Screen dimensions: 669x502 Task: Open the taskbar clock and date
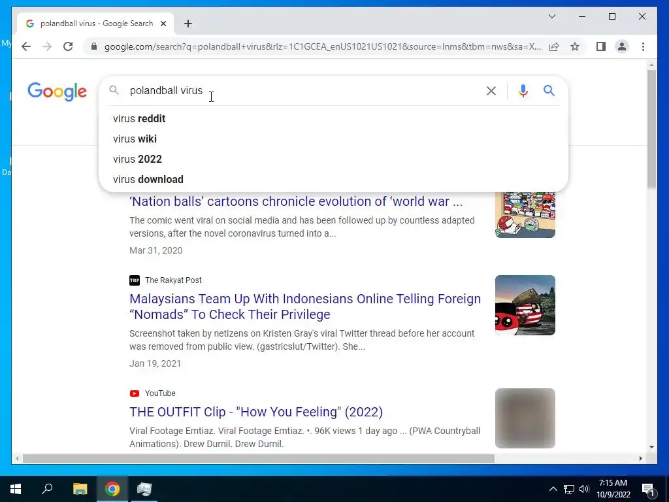(613, 489)
